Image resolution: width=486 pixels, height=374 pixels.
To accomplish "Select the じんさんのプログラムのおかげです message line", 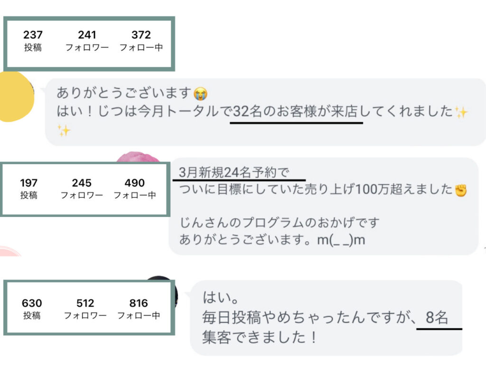I will [280, 223].
